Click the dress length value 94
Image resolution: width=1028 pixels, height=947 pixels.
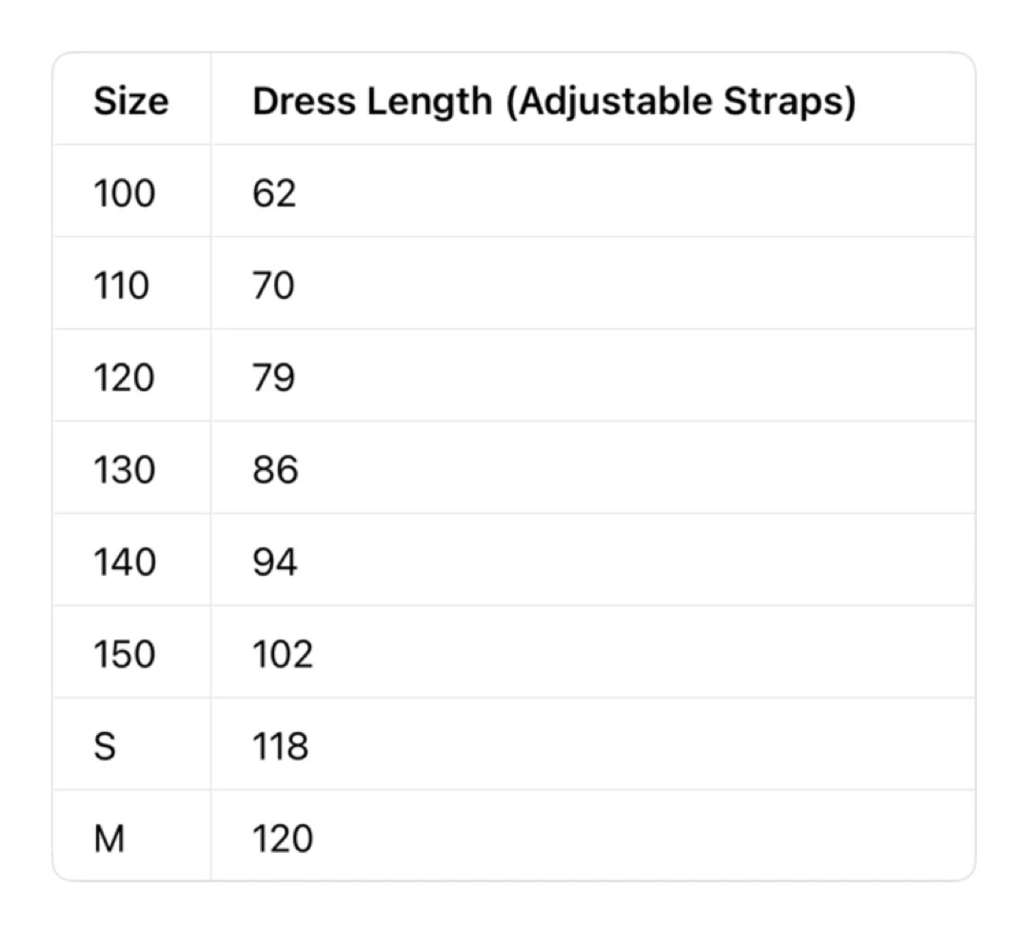[x=275, y=562]
